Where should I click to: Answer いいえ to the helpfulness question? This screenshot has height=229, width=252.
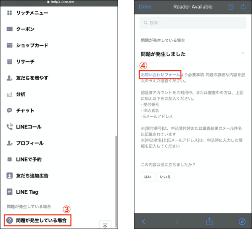coord(165,177)
